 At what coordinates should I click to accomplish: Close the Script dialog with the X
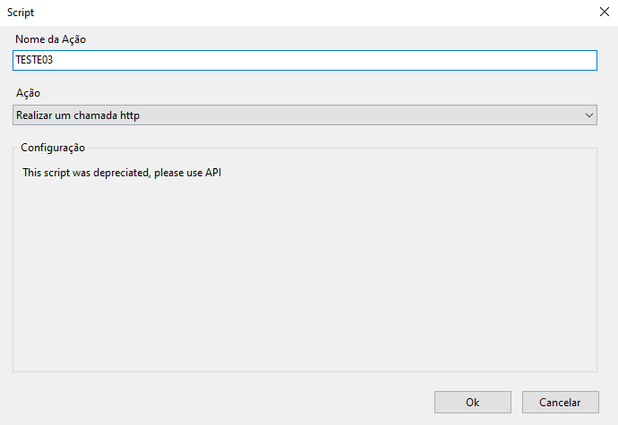tap(605, 12)
